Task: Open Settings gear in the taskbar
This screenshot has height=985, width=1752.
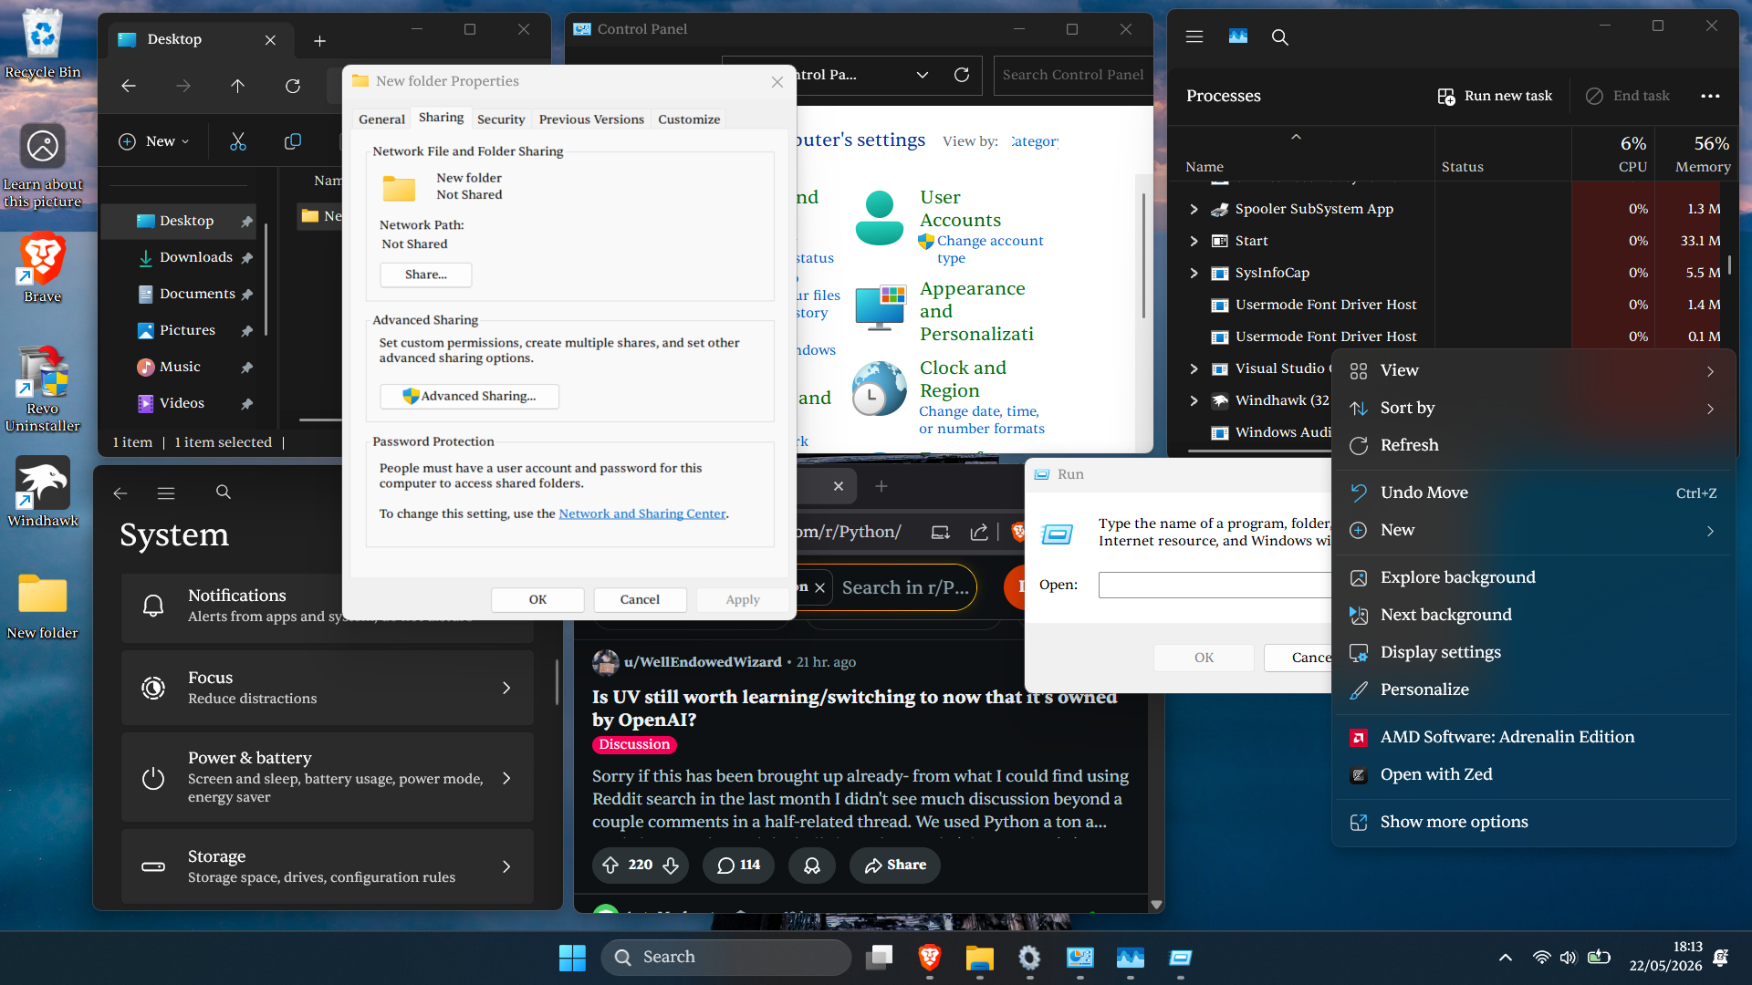Action: pyautogui.click(x=1029, y=958)
